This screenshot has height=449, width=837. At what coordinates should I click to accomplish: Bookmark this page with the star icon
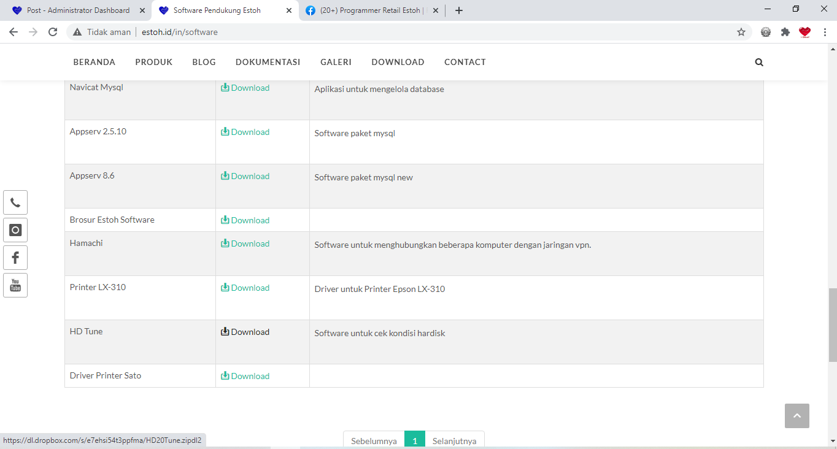pos(741,32)
